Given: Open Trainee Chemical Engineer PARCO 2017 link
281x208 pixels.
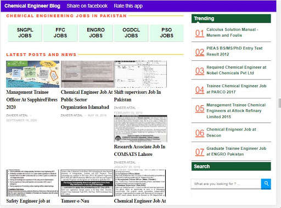Looking at the screenshot, I should coord(237,89).
